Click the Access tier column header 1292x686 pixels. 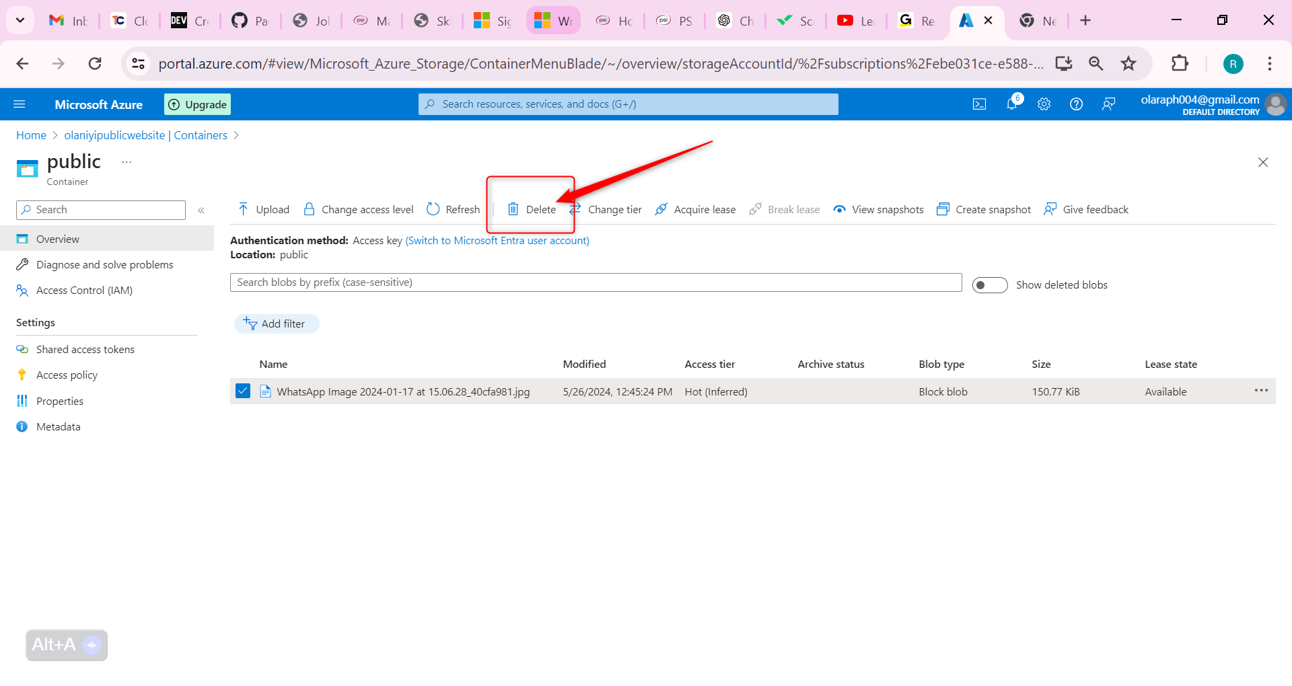(x=710, y=364)
